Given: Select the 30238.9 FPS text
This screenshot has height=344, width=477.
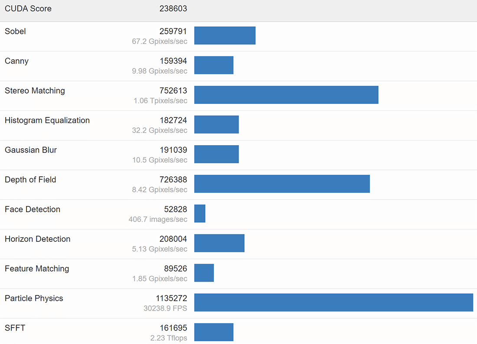Looking at the screenshot, I should click(x=165, y=308).
